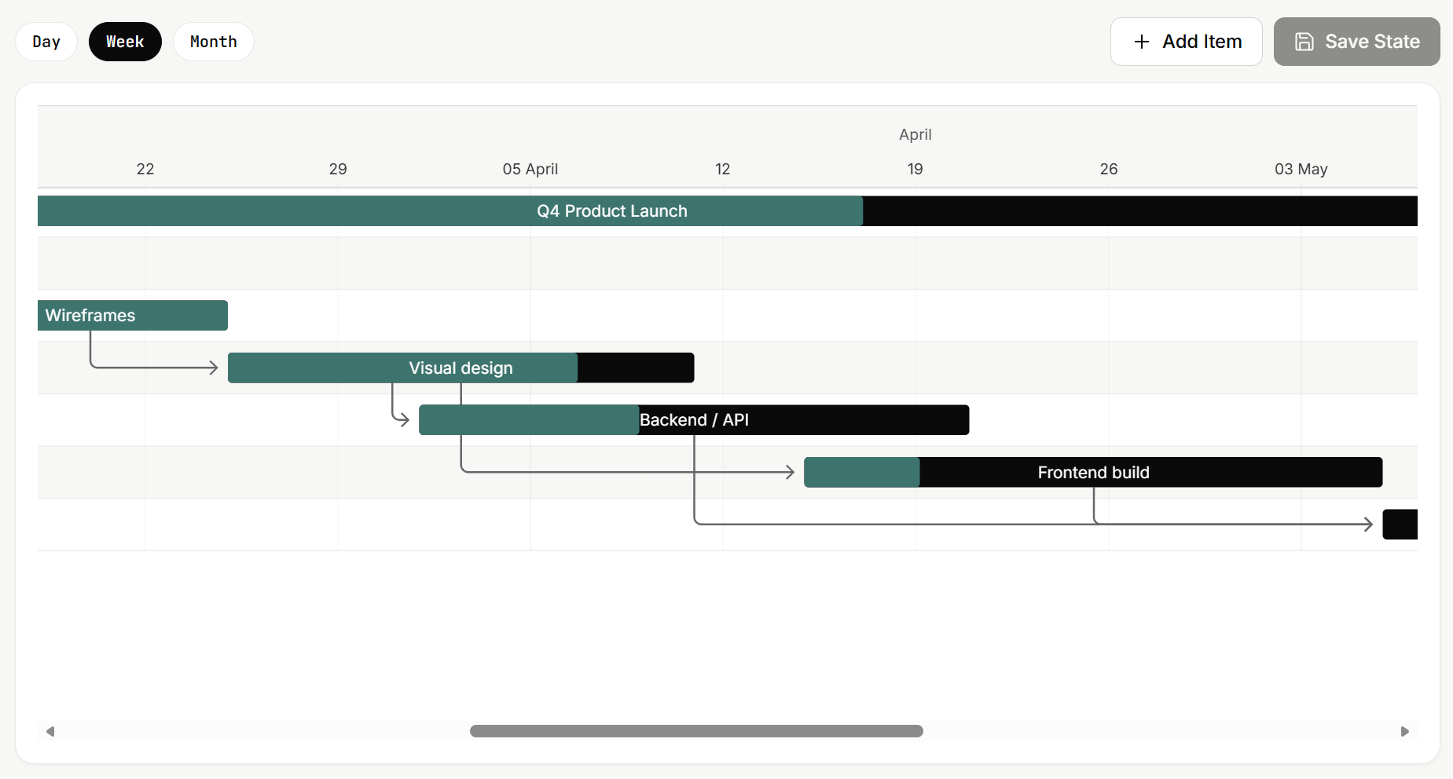Click the 29 date column header
The image size is (1453, 779).
click(338, 169)
